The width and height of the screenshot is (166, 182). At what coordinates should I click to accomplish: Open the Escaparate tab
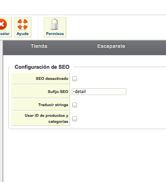[111, 46]
